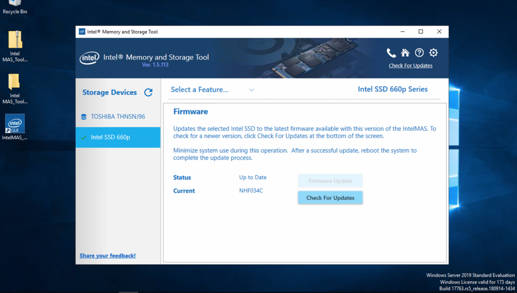The height and width of the screenshot is (293, 517).
Task: Click the Select a Feature chevron arrow
Action: (x=251, y=90)
